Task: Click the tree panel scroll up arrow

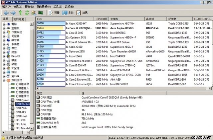Action: 32,24
